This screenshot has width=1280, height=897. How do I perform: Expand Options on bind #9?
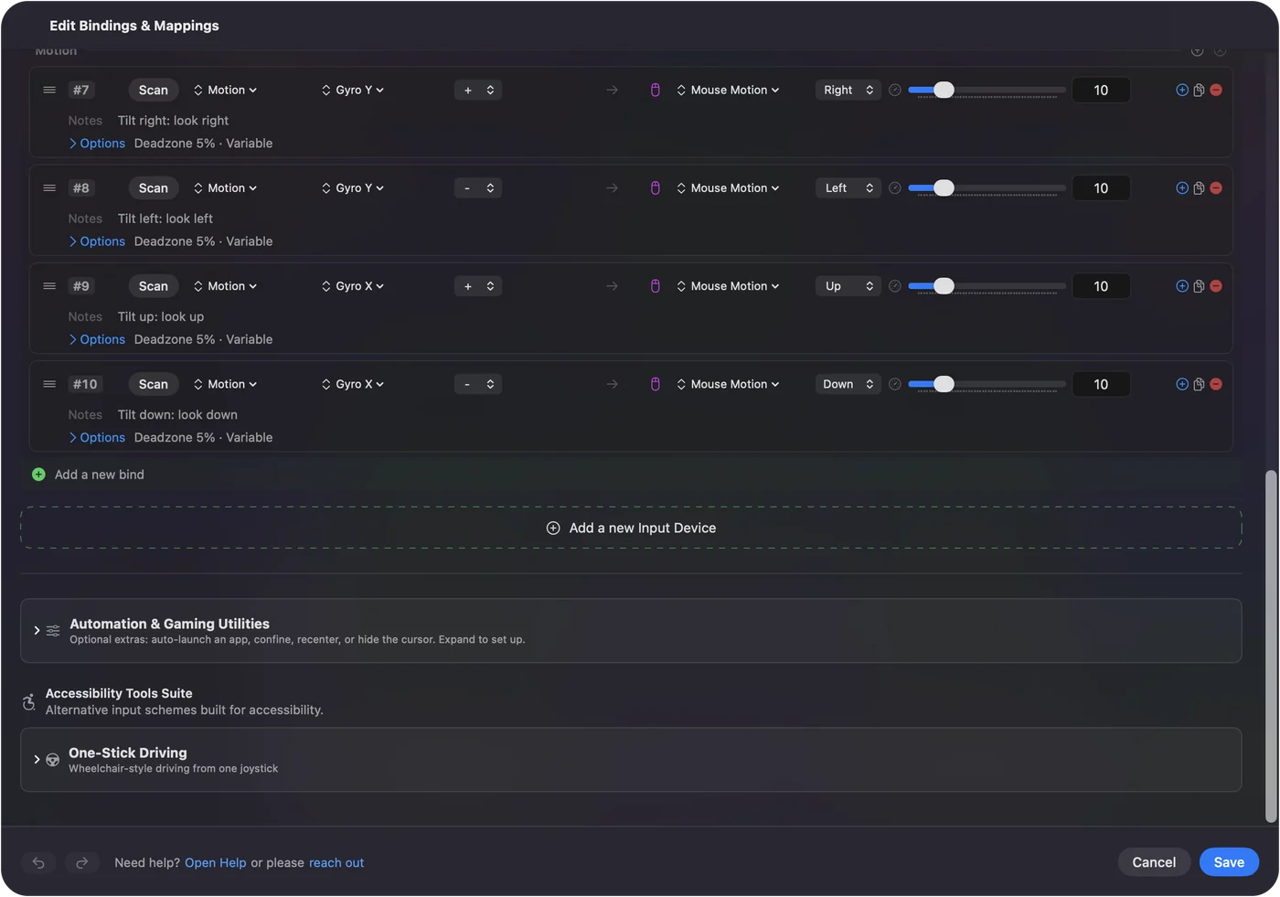coord(97,339)
